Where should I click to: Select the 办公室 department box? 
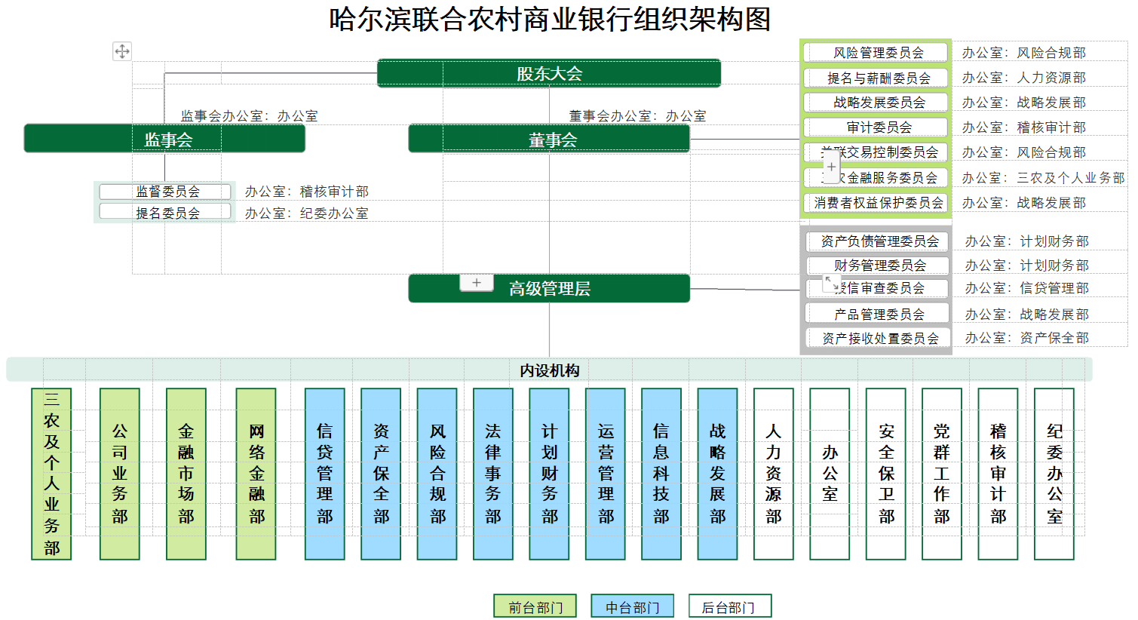(830, 474)
